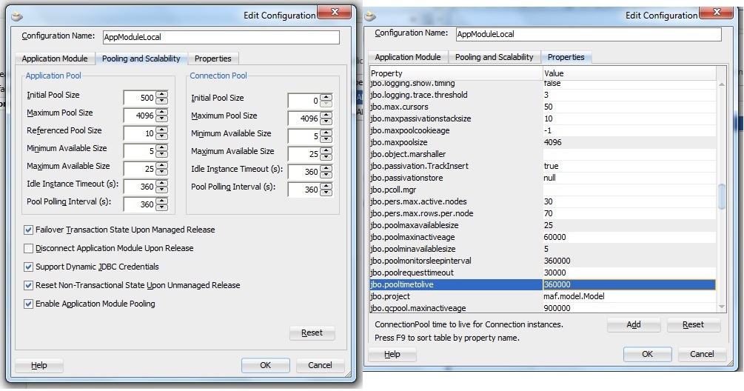Toggle Failover Transaction State Upon Managed Release
Image resolution: width=744 pixels, height=391 pixels.
[x=29, y=230]
